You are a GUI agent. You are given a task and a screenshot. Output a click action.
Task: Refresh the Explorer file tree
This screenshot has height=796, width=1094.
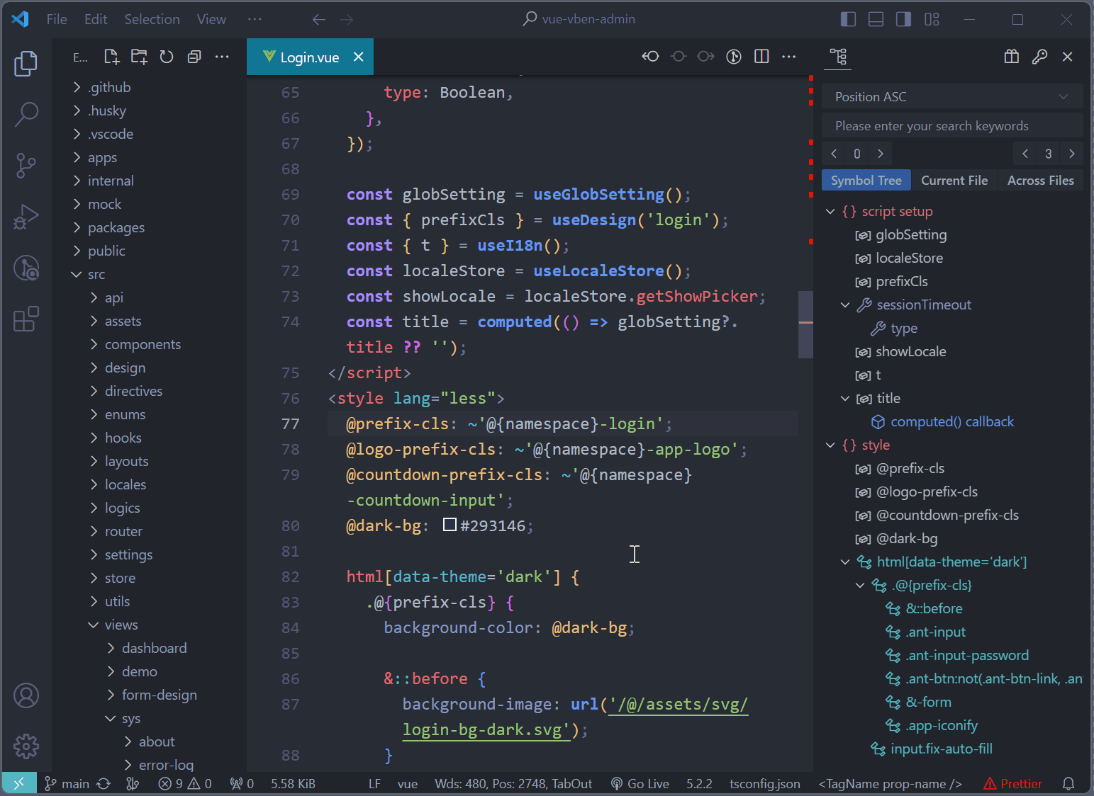167,57
